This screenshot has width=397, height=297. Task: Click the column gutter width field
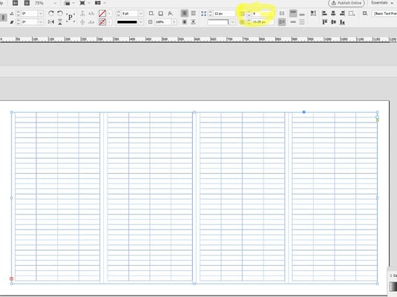point(263,22)
